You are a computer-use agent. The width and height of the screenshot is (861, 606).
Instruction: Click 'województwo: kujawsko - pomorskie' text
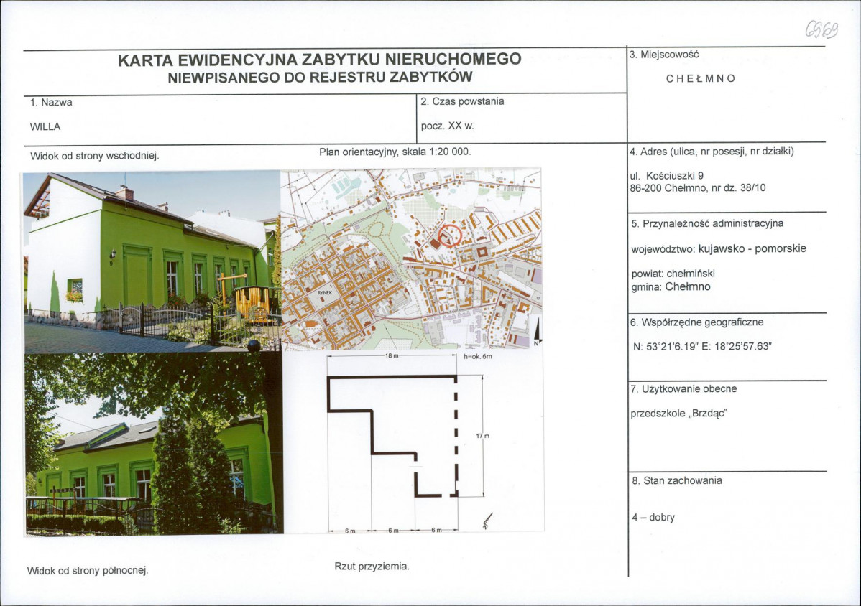[x=719, y=248]
